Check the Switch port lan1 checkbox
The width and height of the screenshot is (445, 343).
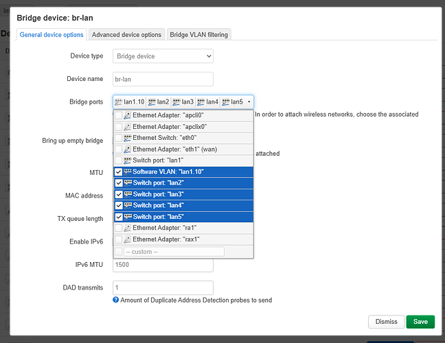click(x=118, y=161)
